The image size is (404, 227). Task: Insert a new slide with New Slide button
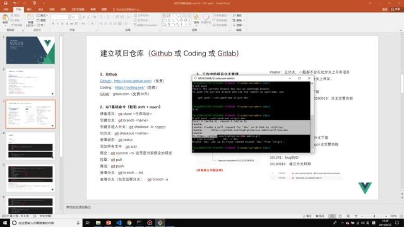(30, 20)
